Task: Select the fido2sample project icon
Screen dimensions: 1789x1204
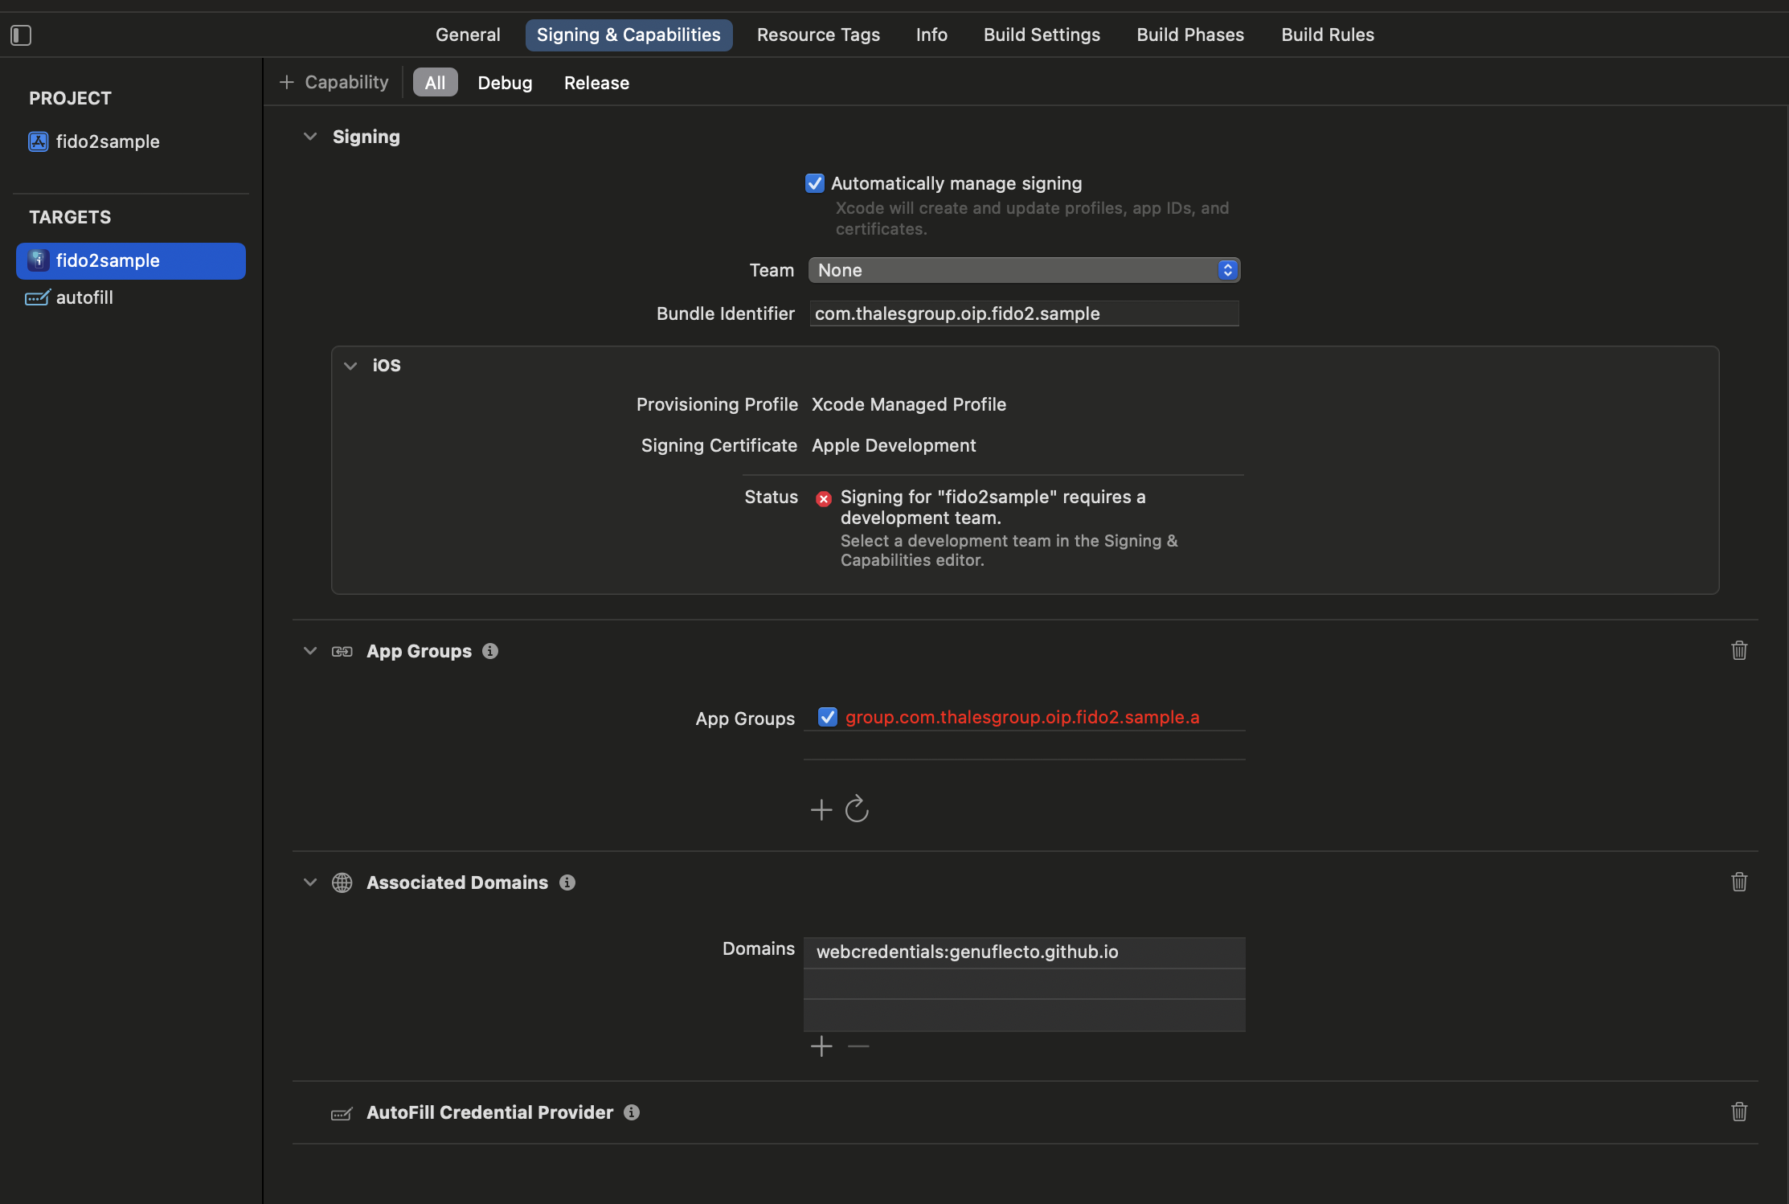Action: pos(39,141)
